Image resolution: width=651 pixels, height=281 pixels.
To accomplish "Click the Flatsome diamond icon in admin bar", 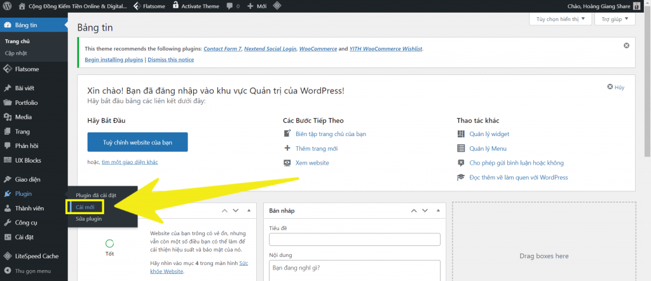I will pos(136,6).
